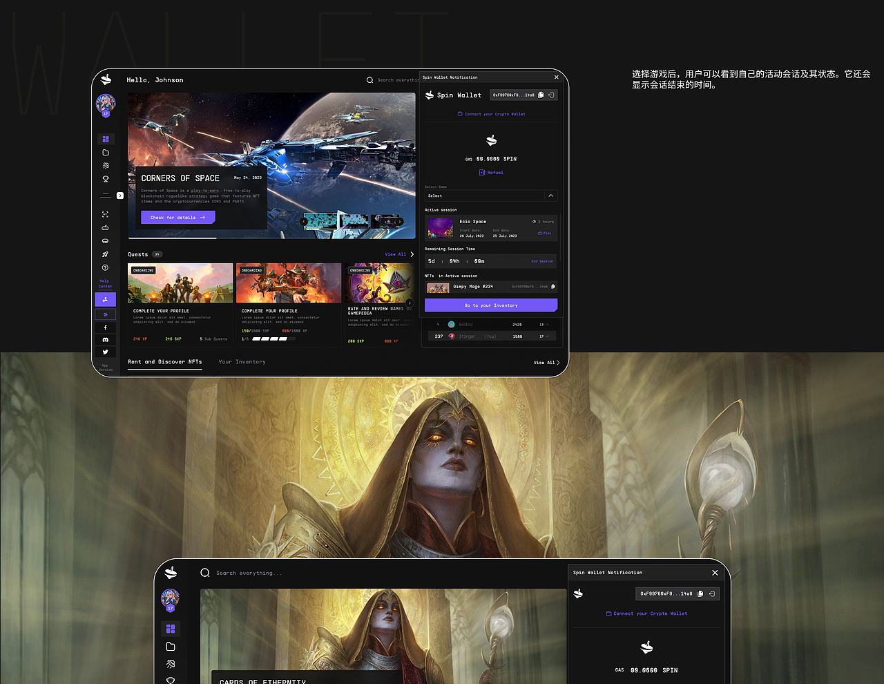This screenshot has width=884, height=684.
Task: Open the second Complete Your Profile quest card
Action: pyautogui.click(x=289, y=304)
